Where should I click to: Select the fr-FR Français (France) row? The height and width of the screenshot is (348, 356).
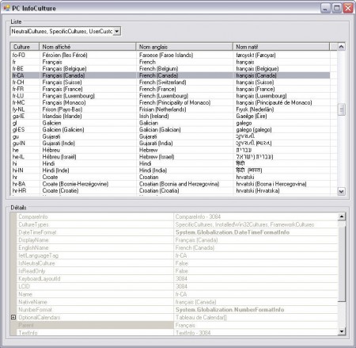tap(170, 89)
